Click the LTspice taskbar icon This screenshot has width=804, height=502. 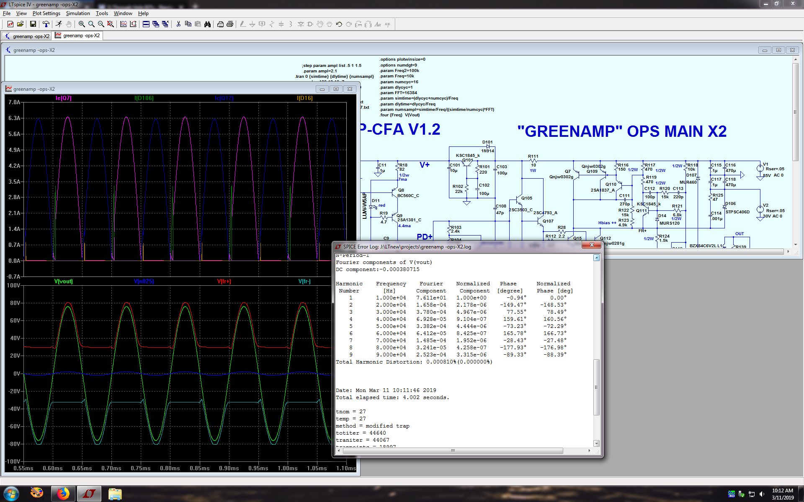pos(89,494)
